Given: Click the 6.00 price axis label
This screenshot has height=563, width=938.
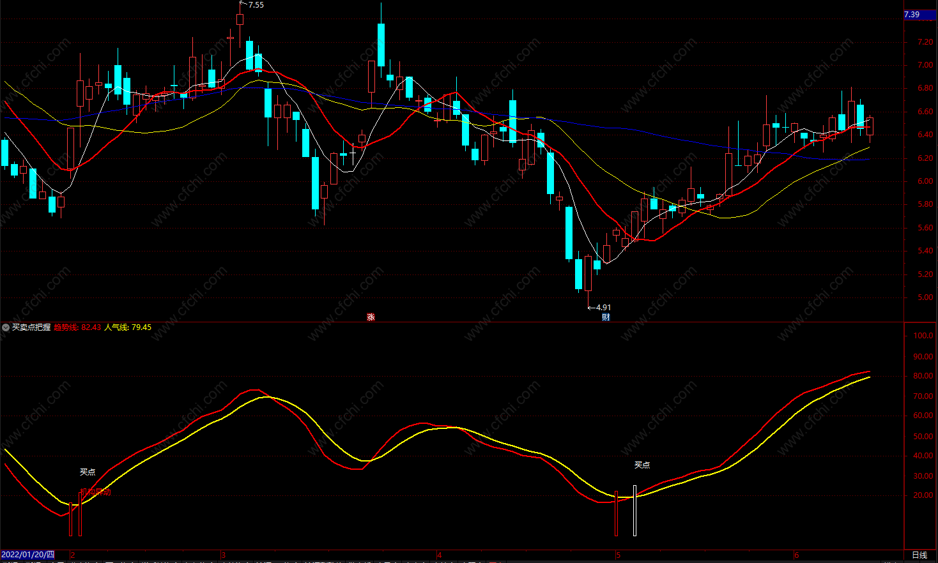Looking at the screenshot, I should 925,181.
